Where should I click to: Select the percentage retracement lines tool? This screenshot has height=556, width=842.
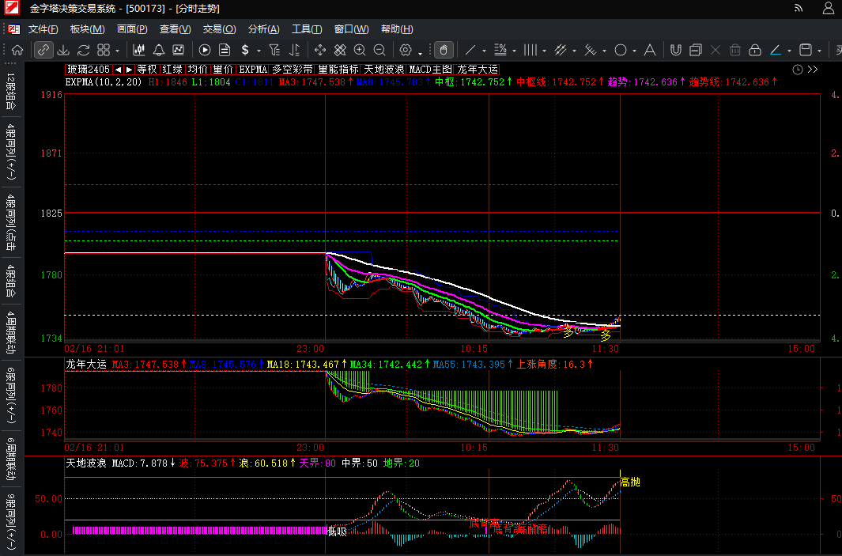(x=500, y=50)
